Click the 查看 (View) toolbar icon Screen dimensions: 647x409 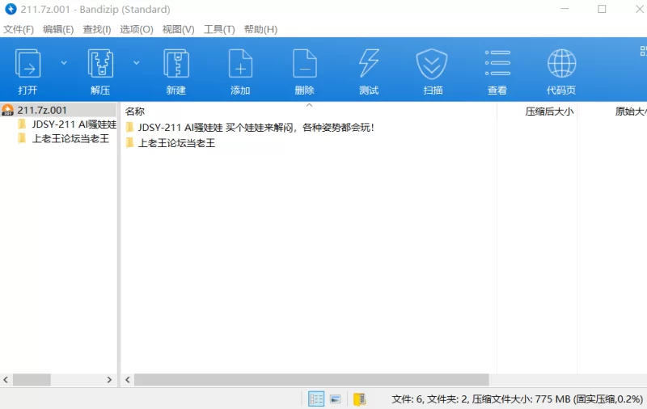497,64
